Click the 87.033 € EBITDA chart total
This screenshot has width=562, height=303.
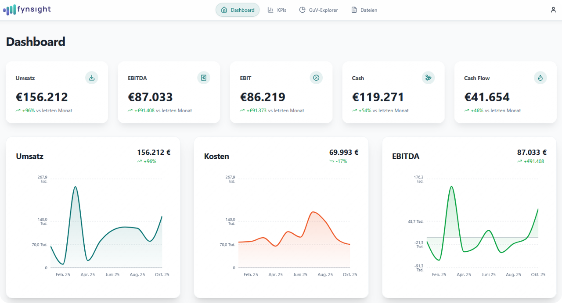pyautogui.click(x=532, y=153)
